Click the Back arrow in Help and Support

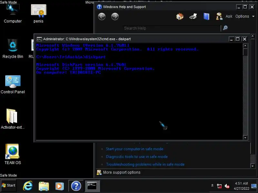[x=102, y=17]
